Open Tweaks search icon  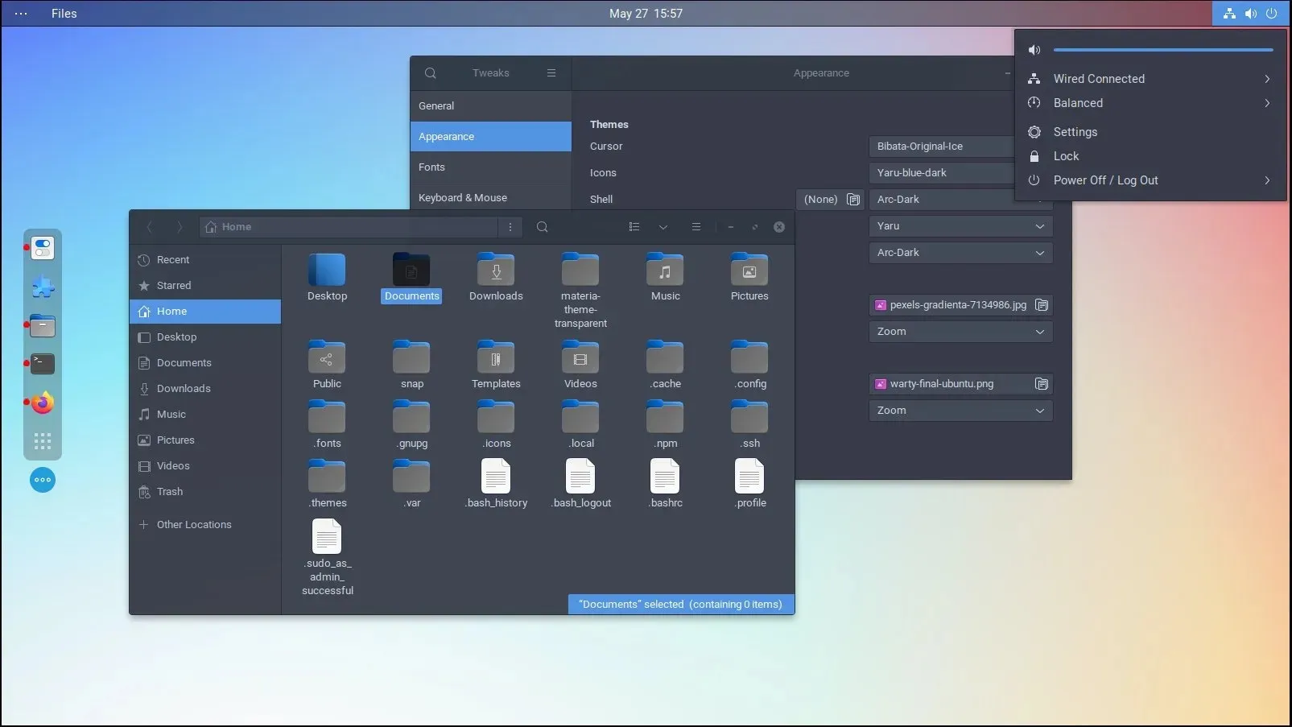click(431, 73)
